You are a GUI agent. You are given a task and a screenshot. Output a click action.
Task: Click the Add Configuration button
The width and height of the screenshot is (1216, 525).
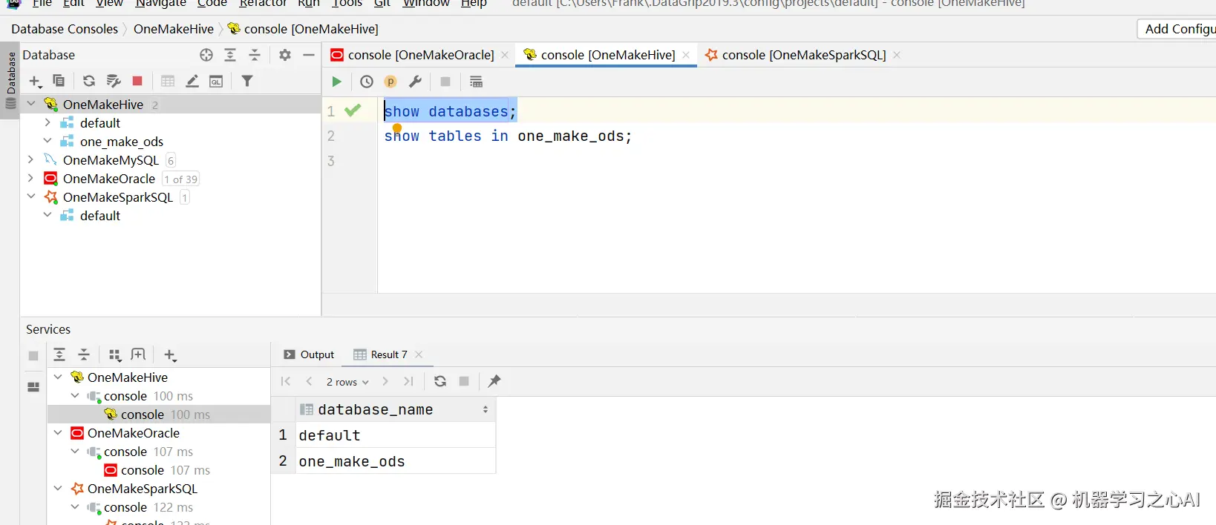[1177, 29]
